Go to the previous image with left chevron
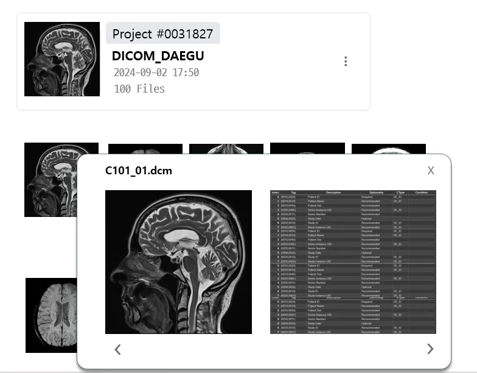Image resolution: width=477 pixels, height=373 pixels. pyautogui.click(x=118, y=349)
